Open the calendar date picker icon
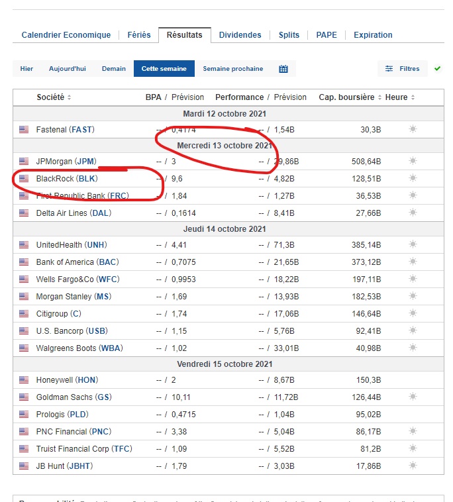453x502 pixels. pos(283,69)
